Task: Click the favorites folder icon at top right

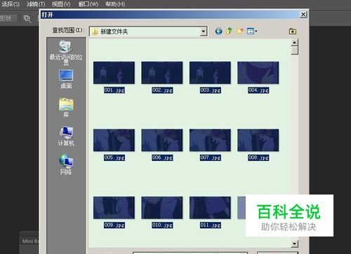Action: (293, 31)
